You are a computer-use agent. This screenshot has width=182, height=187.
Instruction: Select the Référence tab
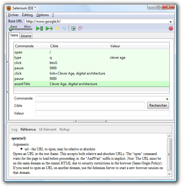click(x=28, y=129)
